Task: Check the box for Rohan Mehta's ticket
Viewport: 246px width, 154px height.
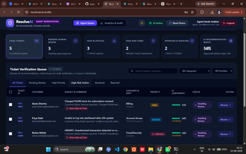Action: [10, 134]
